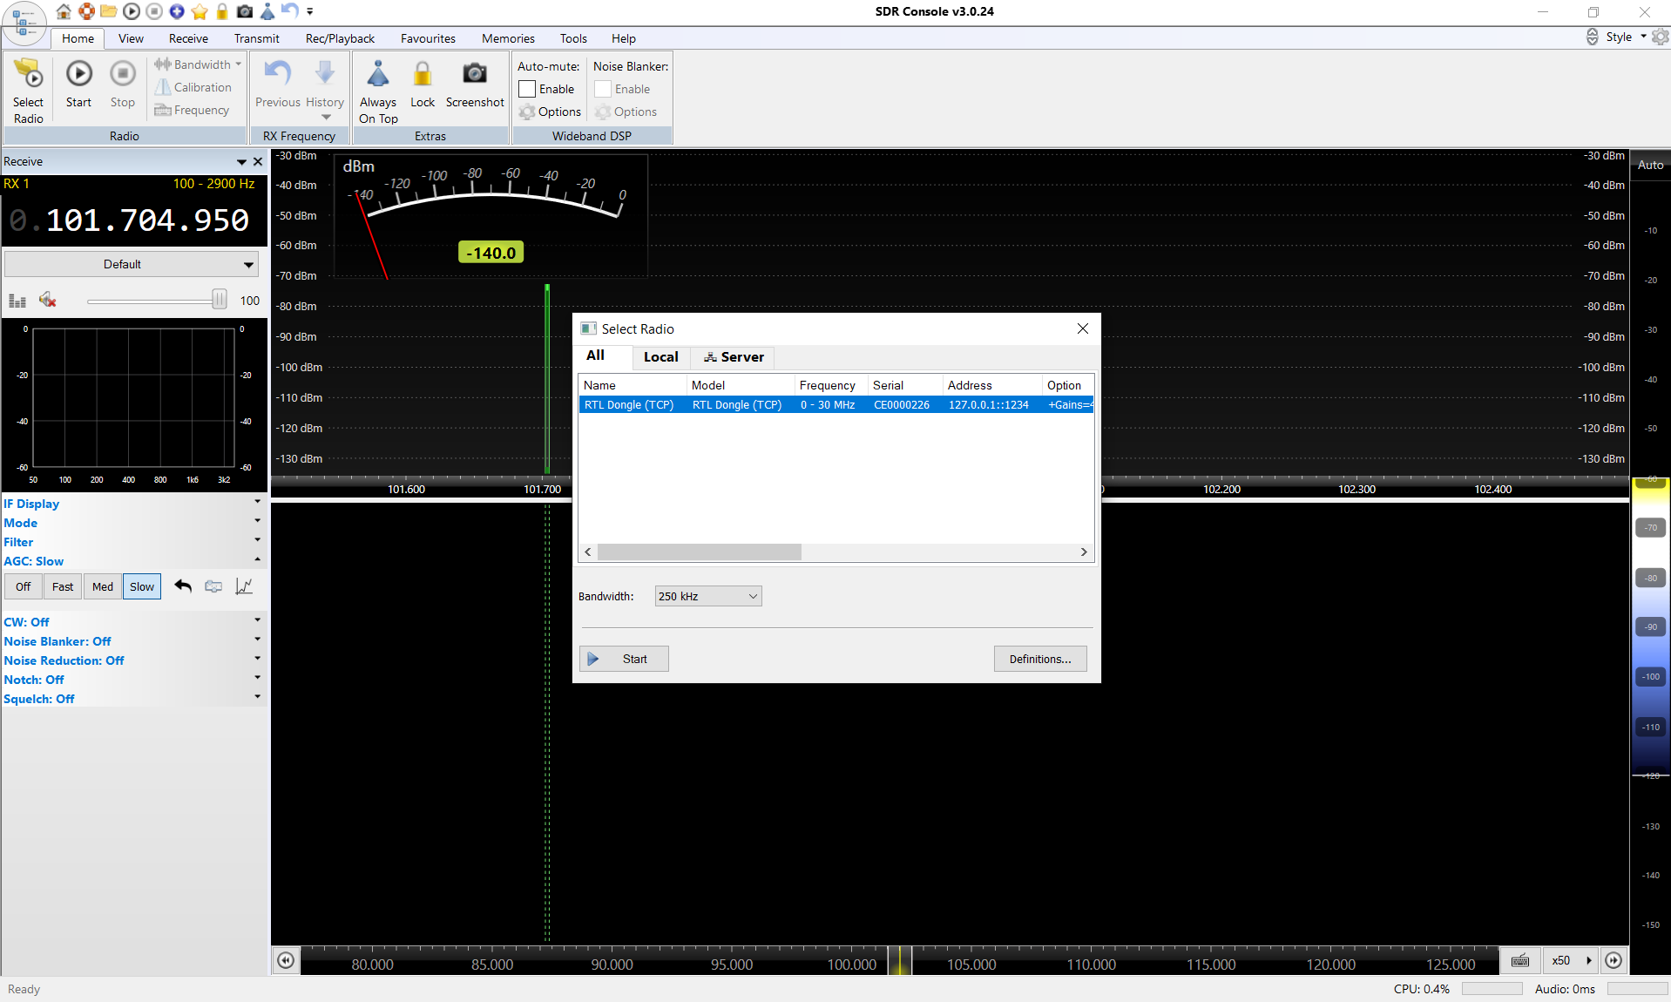Open the Default profile dropdown

(131, 264)
